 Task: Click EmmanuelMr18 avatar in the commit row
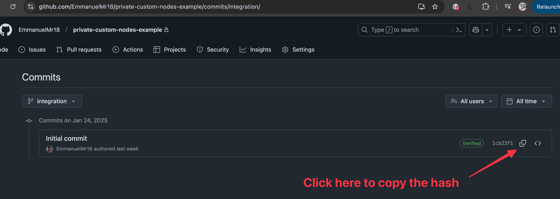coord(50,149)
